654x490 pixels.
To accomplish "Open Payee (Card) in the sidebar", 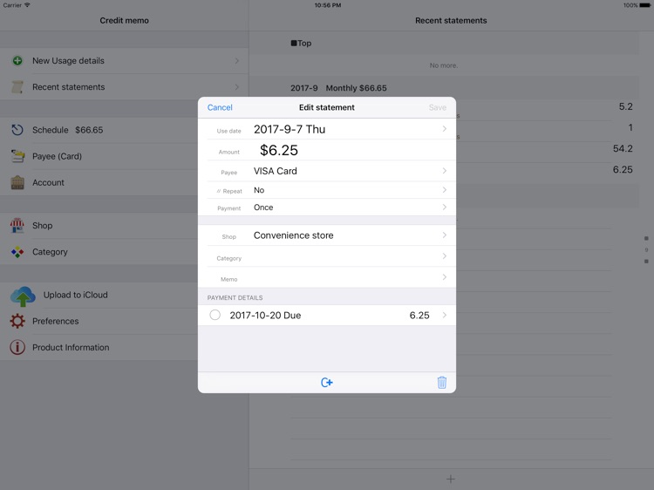I will [99, 156].
